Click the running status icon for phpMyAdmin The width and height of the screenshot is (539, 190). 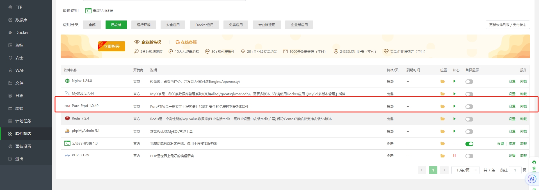(454, 131)
